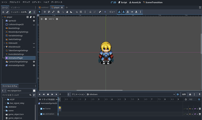Enable the frame track checkbox

41,109
